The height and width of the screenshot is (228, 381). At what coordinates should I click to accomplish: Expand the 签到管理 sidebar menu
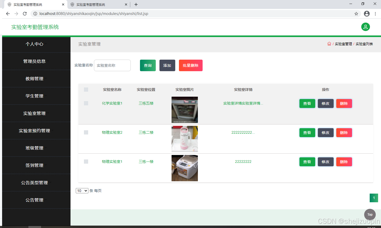coord(34,165)
